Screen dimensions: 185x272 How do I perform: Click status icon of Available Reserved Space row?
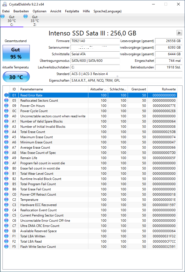[6, 231]
